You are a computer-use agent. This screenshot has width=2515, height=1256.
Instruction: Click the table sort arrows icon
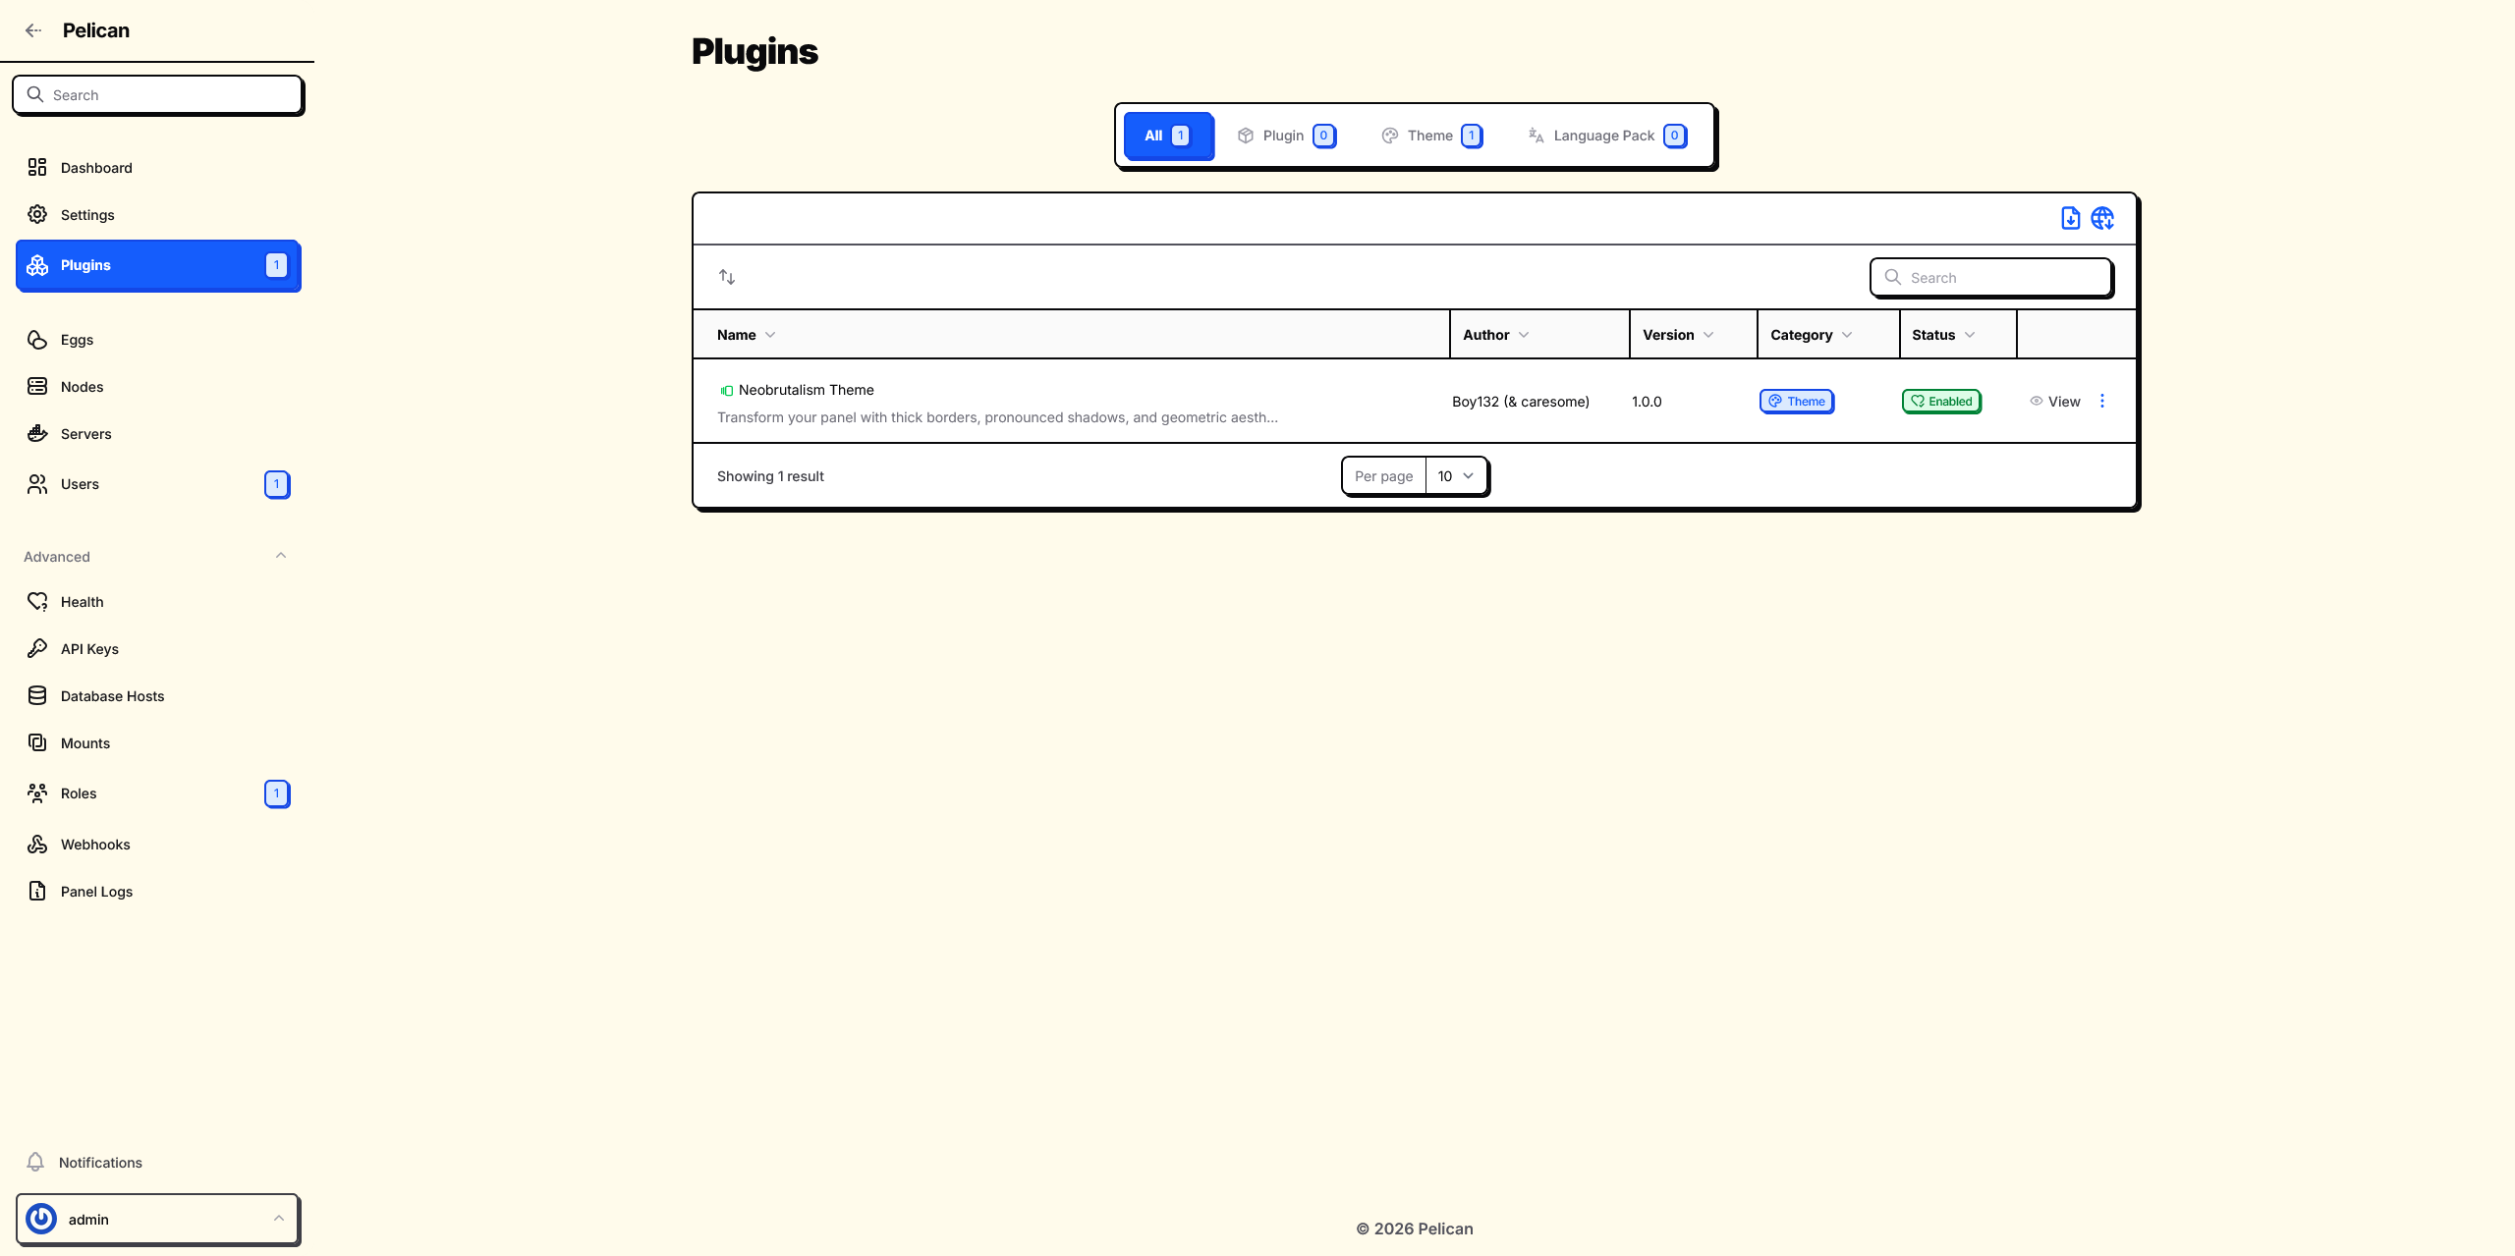coord(727,277)
